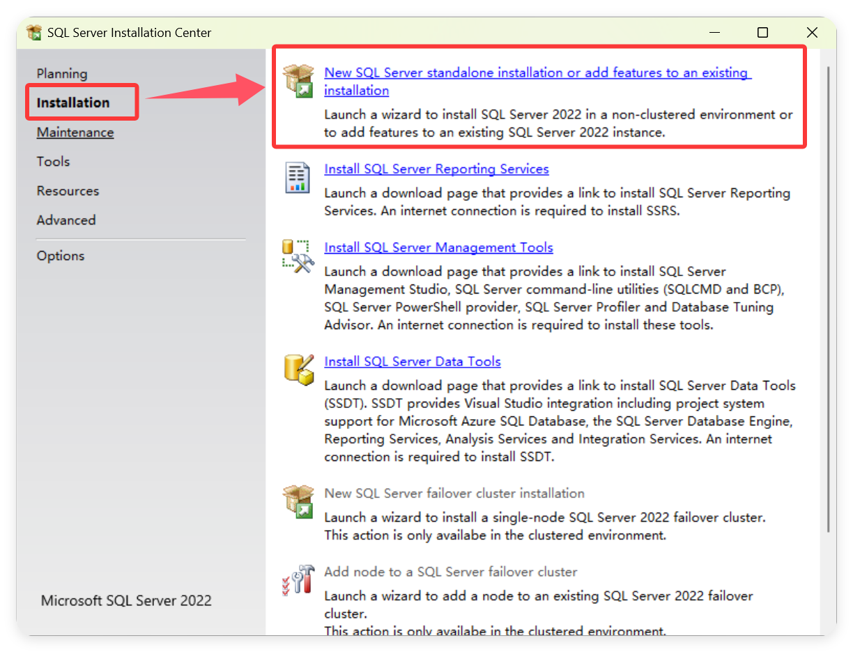Start new SQL Server standalone installation link
This screenshot has height=652, width=853.
click(x=537, y=82)
